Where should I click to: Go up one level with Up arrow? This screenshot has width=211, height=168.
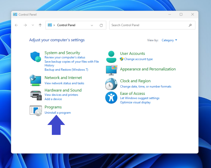[x=40, y=25]
